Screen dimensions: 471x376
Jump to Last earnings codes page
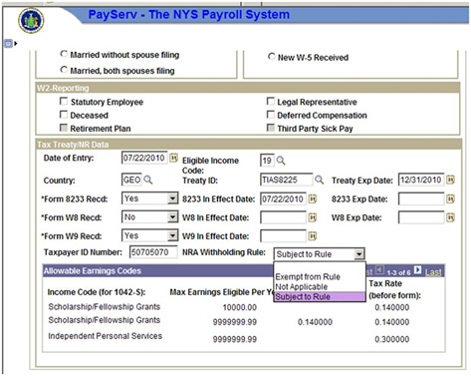coord(433,272)
